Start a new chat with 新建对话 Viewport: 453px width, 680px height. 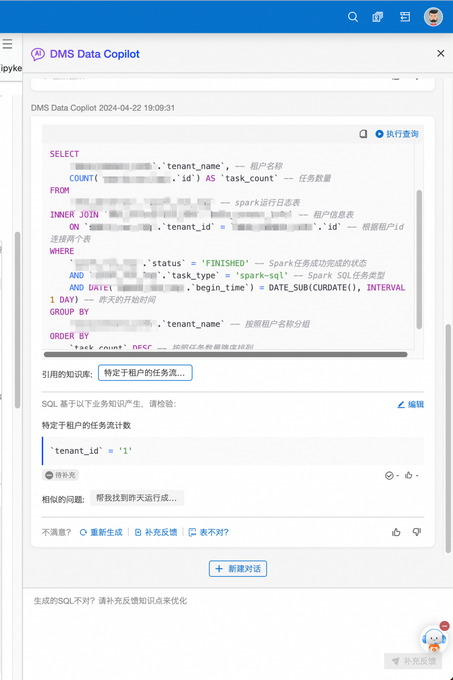[x=238, y=569]
